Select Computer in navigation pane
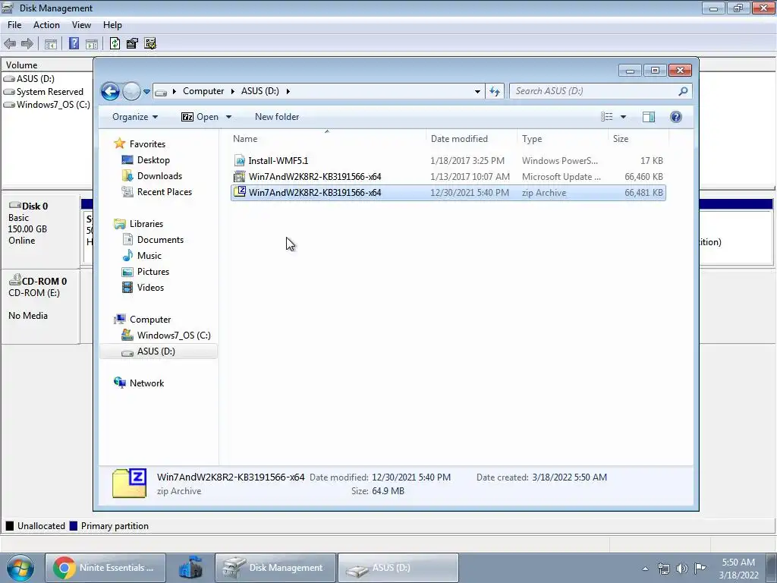The image size is (777, 583). 150,320
